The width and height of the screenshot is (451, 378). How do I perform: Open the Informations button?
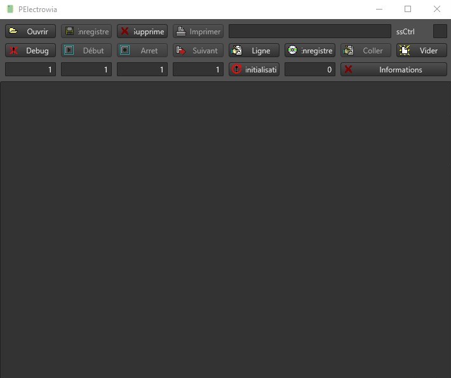(x=394, y=69)
